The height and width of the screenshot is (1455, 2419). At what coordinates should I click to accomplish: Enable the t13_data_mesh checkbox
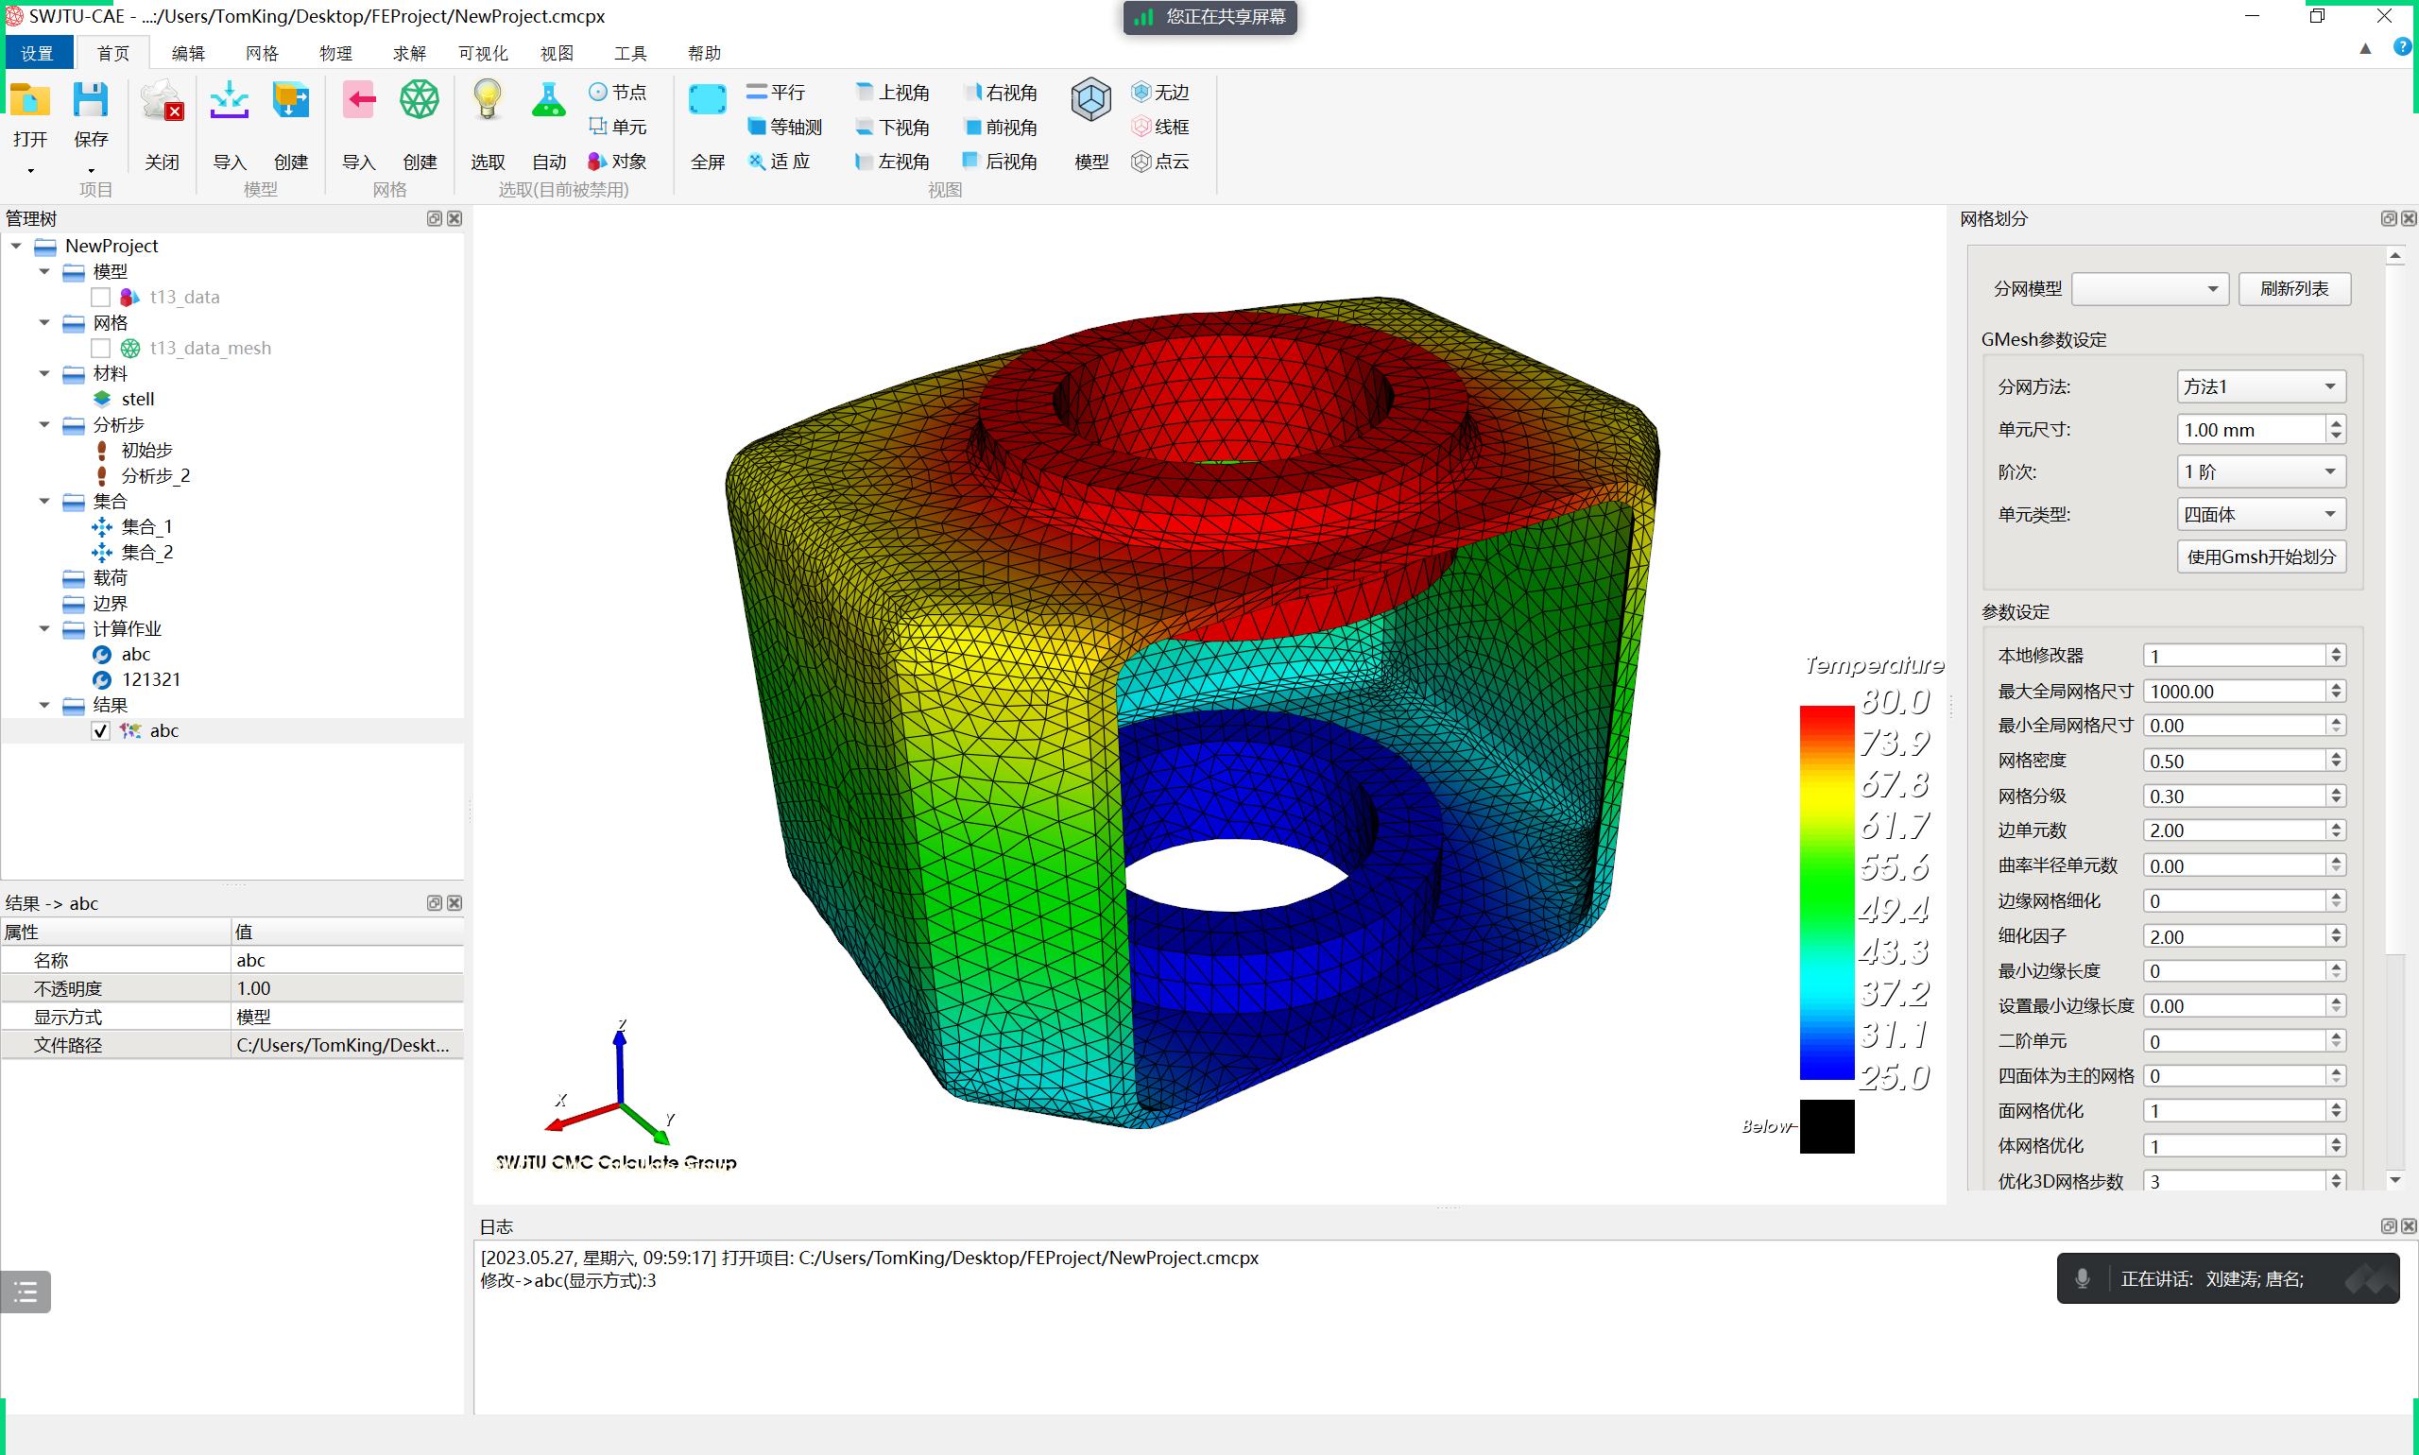pyautogui.click(x=100, y=348)
